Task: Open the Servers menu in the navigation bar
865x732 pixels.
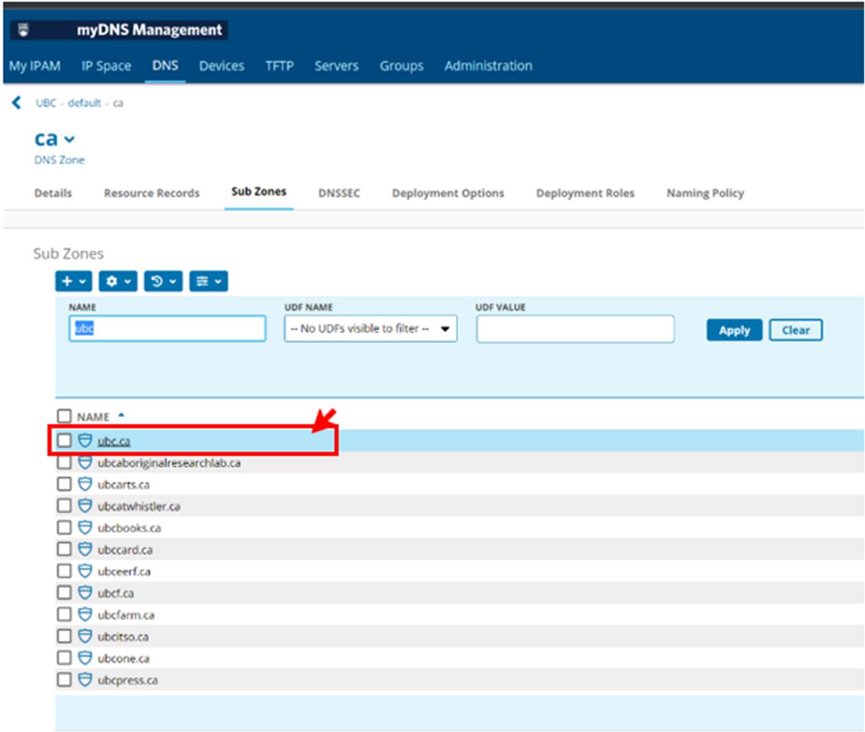Action: coord(336,66)
